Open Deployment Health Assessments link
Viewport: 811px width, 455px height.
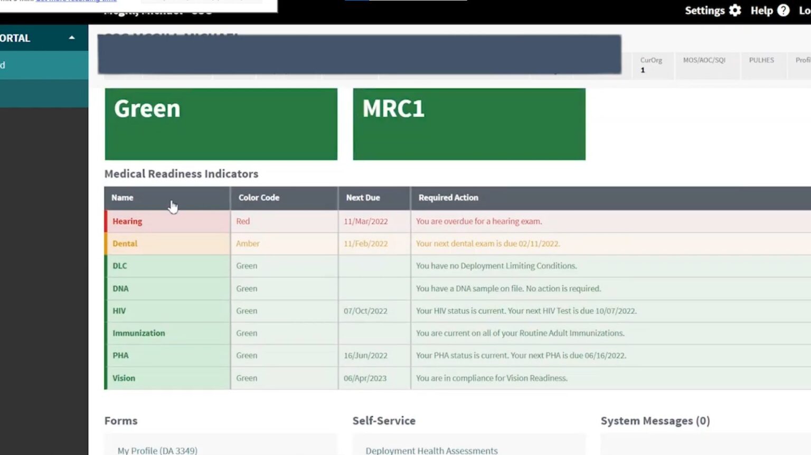pos(431,450)
